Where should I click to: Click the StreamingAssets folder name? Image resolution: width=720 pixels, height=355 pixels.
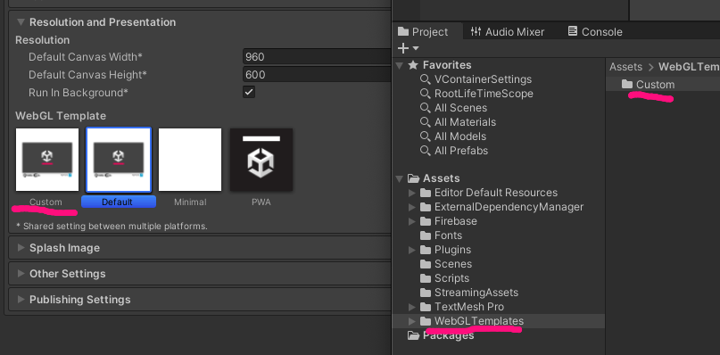click(476, 292)
